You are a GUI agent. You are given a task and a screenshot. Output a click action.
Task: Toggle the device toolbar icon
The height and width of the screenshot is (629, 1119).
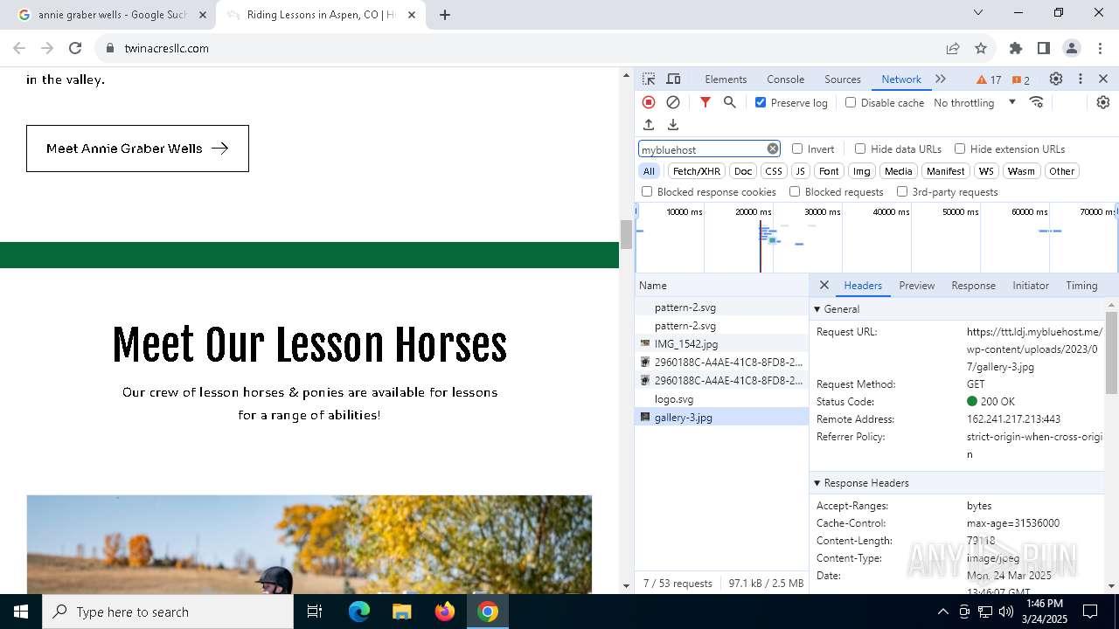tap(673, 79)
